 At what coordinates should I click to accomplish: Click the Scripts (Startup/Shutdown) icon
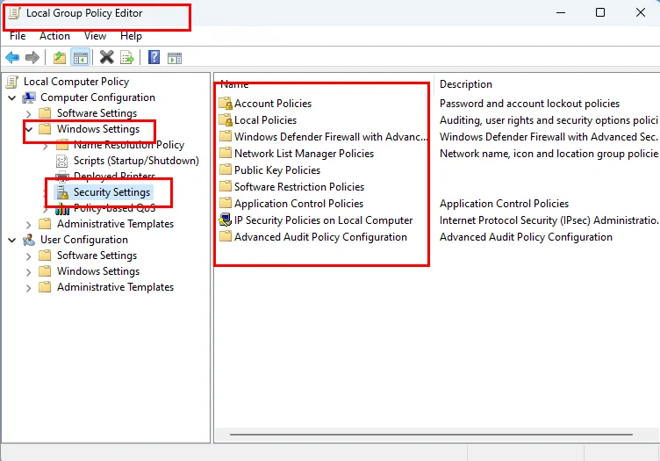tap(62, 161)
